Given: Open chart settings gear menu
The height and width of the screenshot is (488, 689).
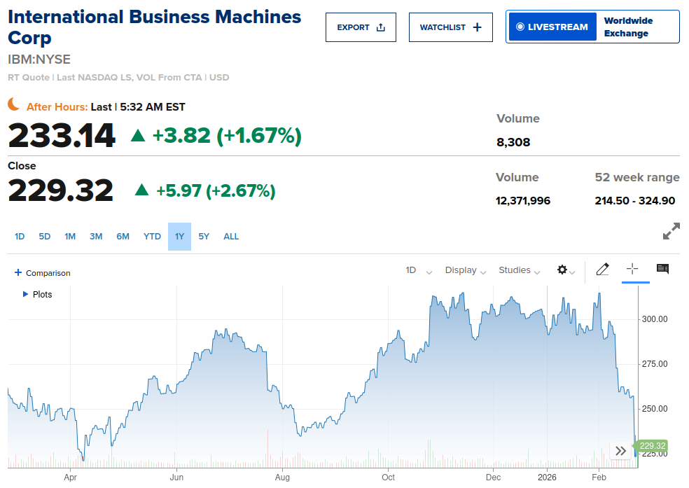Looking at the screenshot, I should click(x=566, y=270).
